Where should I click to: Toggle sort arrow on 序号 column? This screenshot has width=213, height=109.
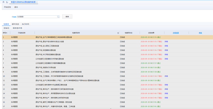[7, 33]
